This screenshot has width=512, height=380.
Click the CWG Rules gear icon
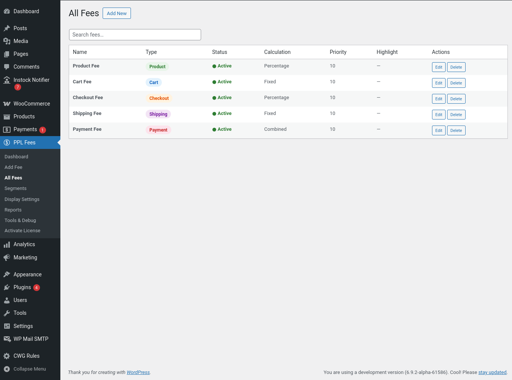[7, 356]
